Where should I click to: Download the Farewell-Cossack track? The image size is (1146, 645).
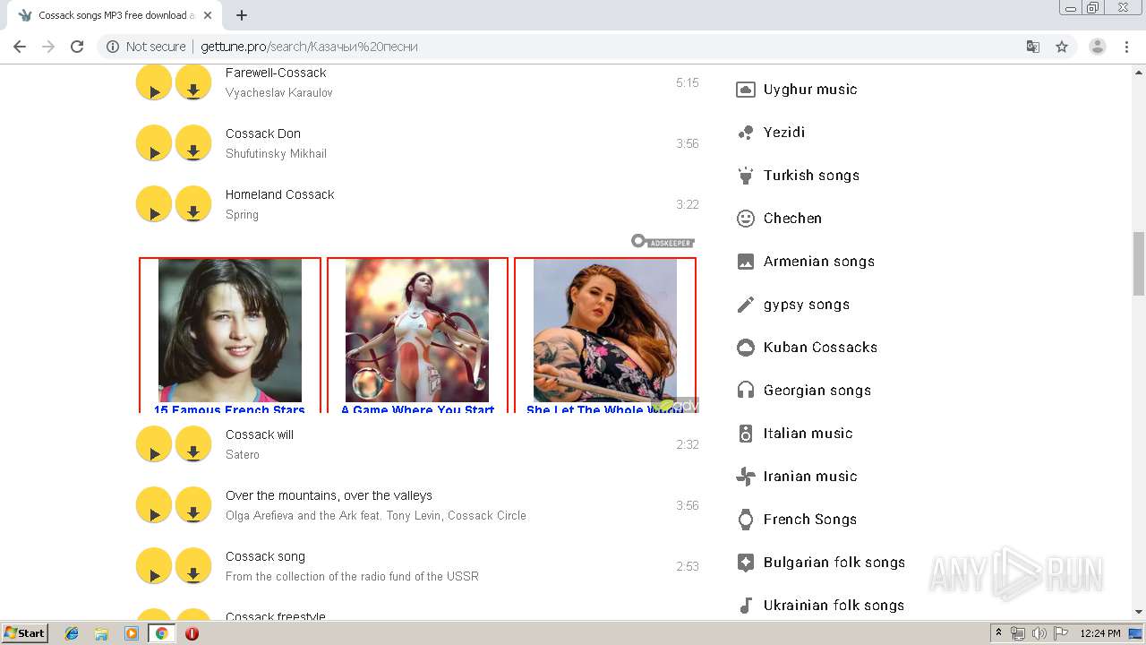pos(193,82)
